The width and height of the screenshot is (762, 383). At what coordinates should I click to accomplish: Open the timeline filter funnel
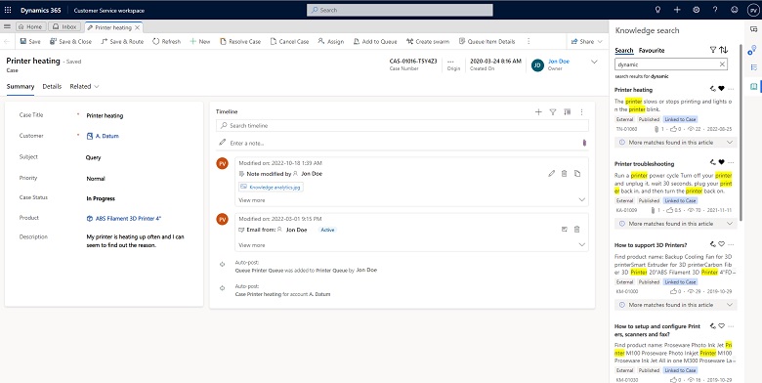click(x=553, y=112)
